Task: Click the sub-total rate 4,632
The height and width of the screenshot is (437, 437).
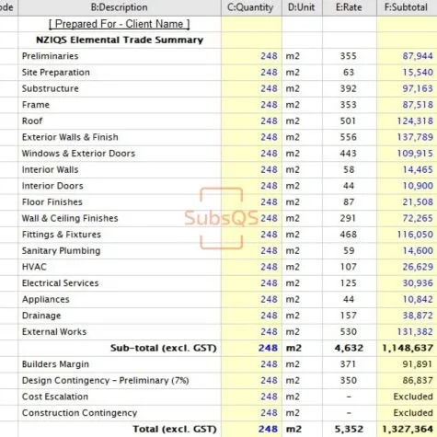Action: (x=349, y=348)
